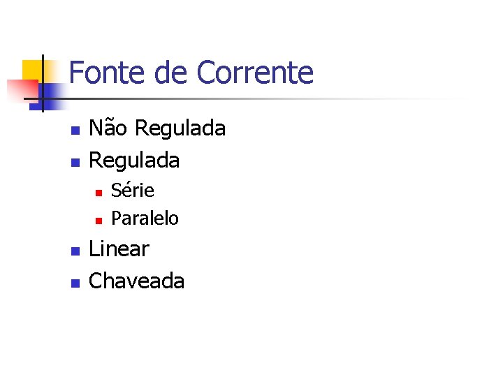The height and width of the screenshot is (377, 503).
Task: Click the red bullet beside "Paralelo"
Action: [99, 221]
